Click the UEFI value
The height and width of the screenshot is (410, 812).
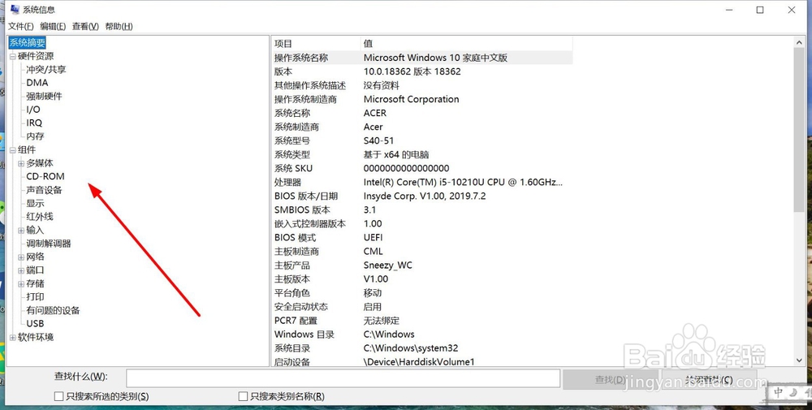click(373, 238)
